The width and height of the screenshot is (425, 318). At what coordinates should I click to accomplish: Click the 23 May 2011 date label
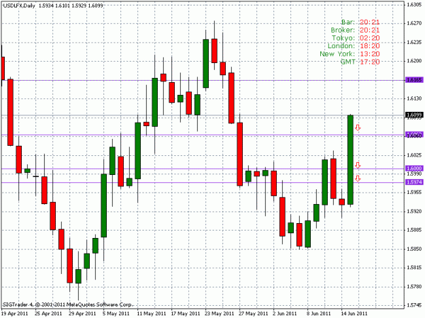point(220,313)
